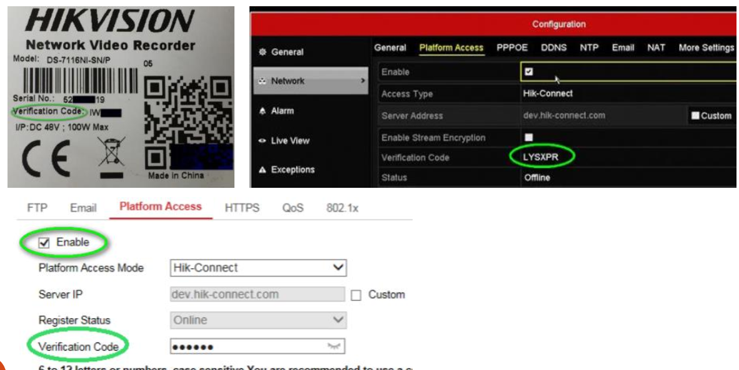Click the LYSXPR verification code value

(541, 157)
